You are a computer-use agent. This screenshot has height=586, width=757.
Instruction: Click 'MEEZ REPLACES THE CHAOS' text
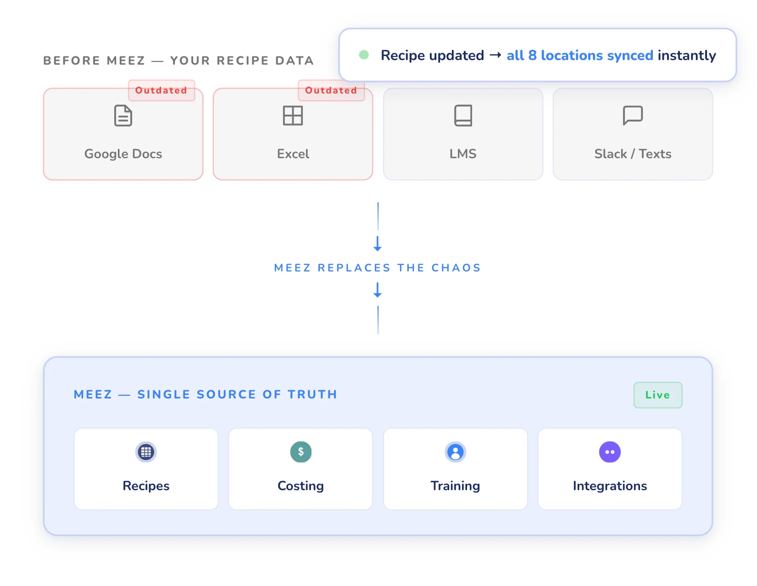(x=378, y=268)
